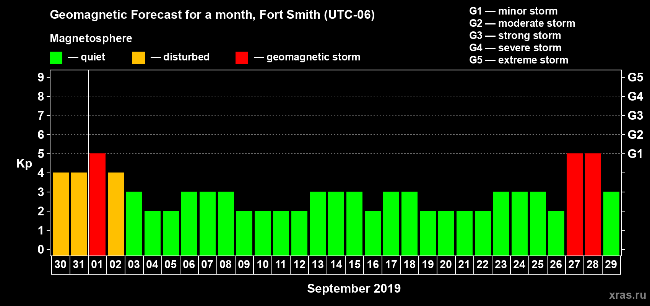This screenshot has height=306, width=650.
Task: Click the Kp axis title
Action: point(24,163)
